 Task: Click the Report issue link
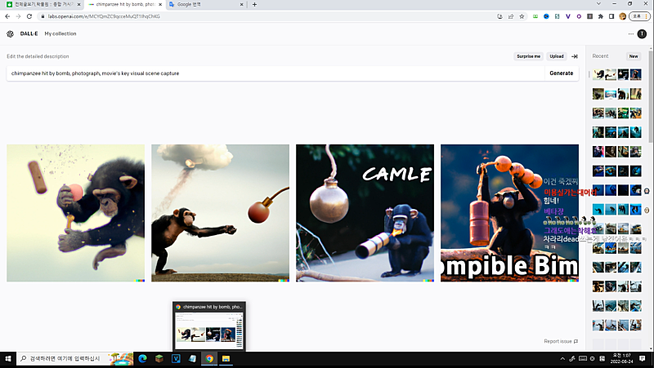[561, 341]
